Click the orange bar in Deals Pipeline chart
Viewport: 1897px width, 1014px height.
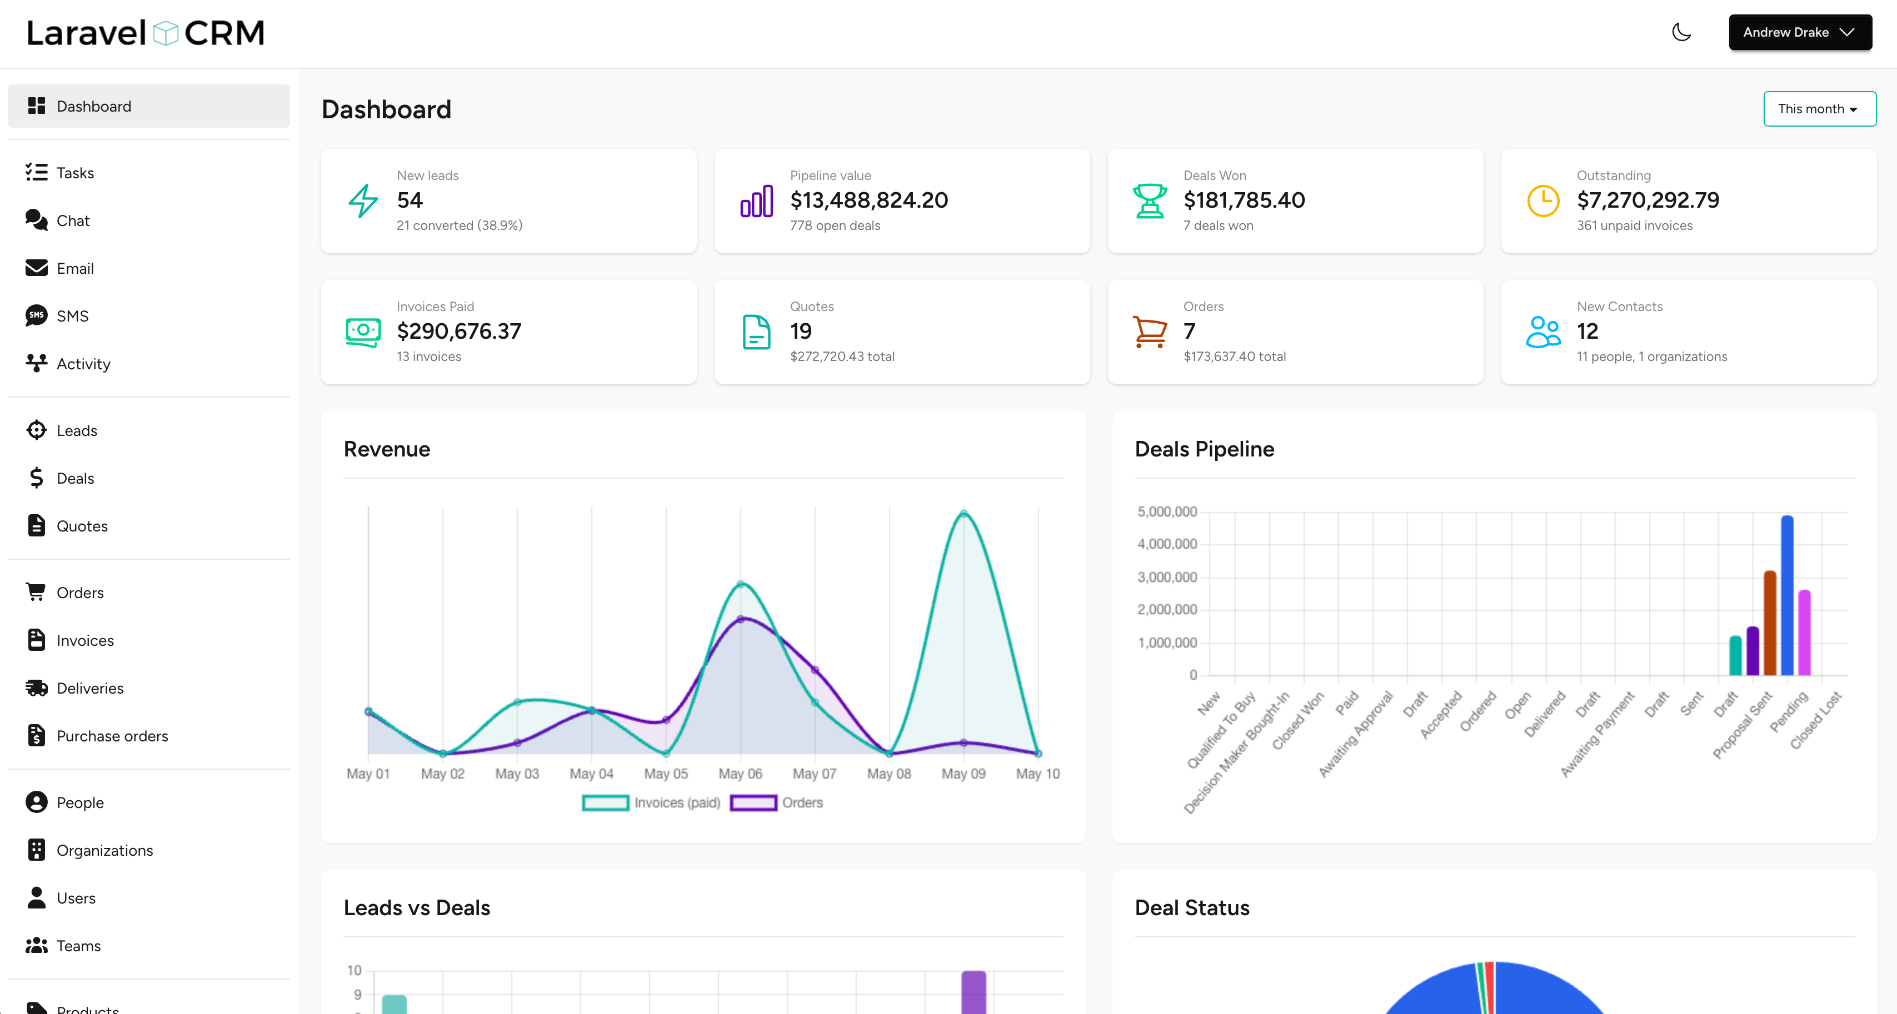(x=1770, y=623)
